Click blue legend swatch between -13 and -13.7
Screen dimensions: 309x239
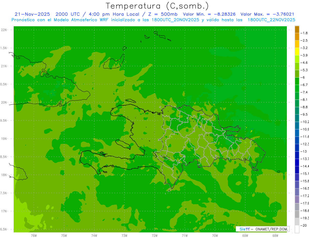click(x=297, y=155)
